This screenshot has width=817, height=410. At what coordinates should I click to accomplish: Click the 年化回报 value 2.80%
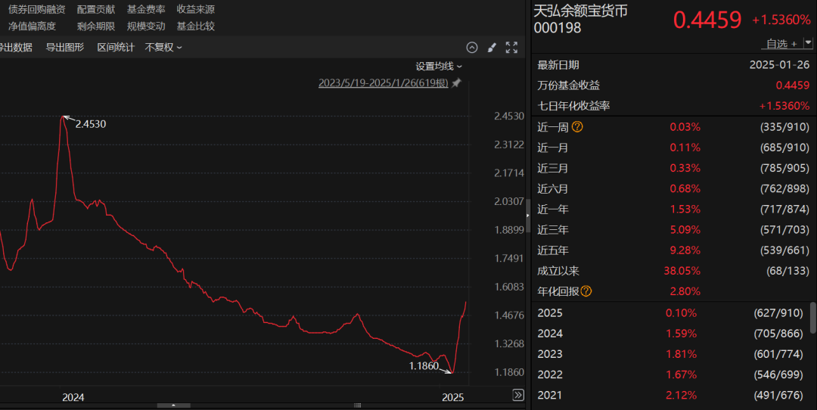(685, 291)
